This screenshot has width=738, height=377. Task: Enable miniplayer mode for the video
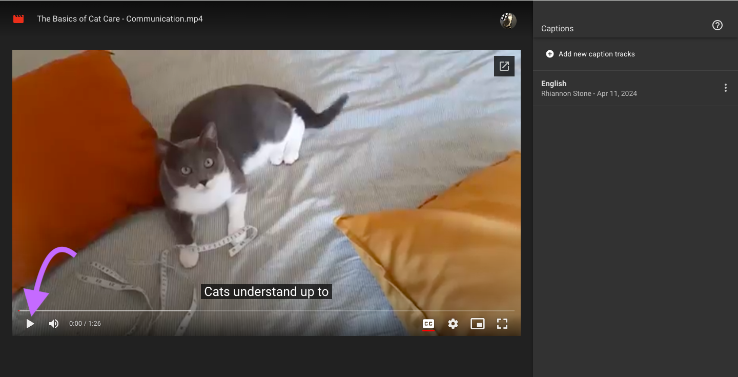click(x=478, y=324)
